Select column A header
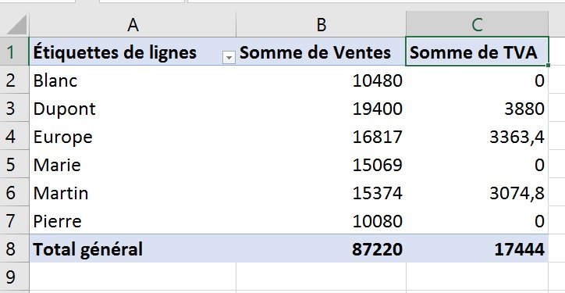Screen dimensions: 565x293 click(x=133, y=24)
